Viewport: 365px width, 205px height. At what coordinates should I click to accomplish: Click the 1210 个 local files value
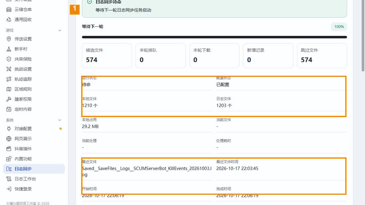(90, 105)
